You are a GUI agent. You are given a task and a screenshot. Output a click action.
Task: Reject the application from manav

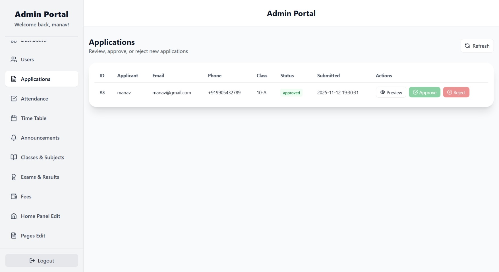click(456, 92)
